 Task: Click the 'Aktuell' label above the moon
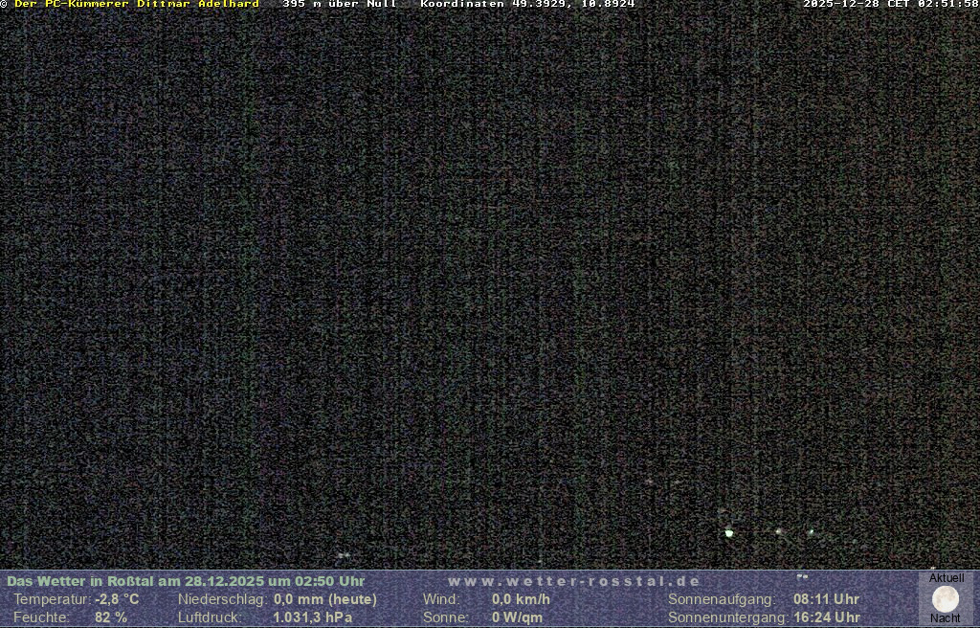click(x=947, y=578)
